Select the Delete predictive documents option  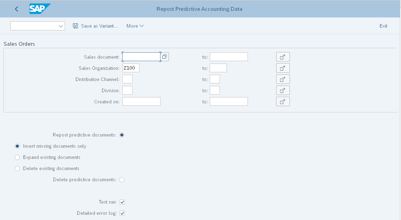coord(122,179)
